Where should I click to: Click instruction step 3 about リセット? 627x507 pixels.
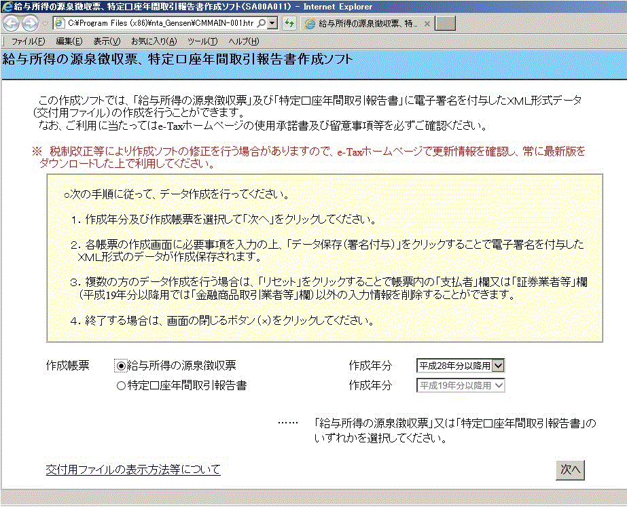[329, 289]
